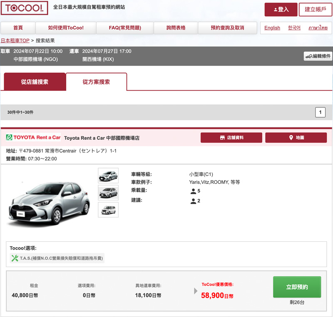Screen dimensions: 333x317
Task: Click 40,800日幣 rental fee value
Action: click(25, 295)
